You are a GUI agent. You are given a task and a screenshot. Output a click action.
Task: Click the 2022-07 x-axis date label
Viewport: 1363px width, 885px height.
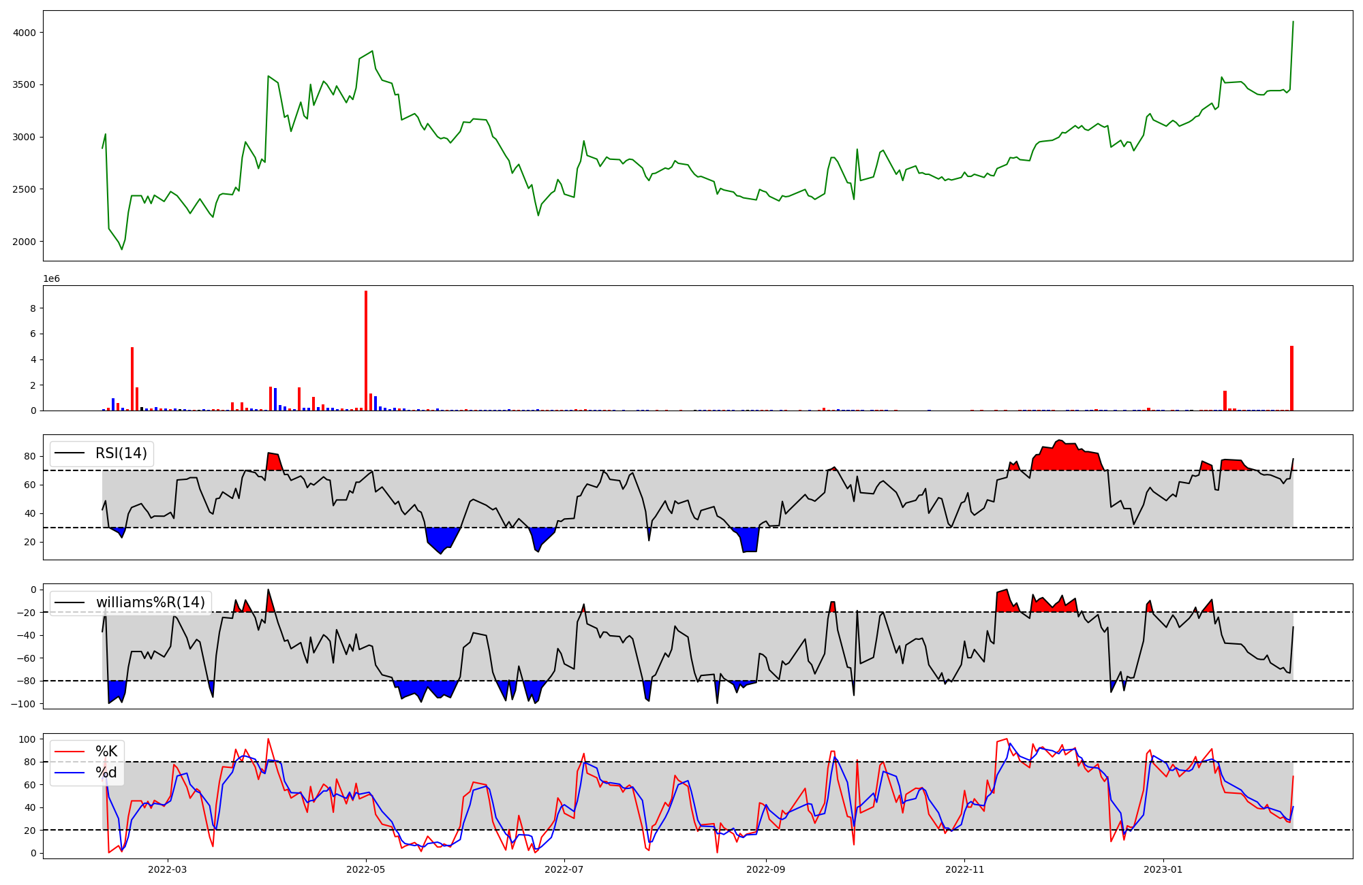(565, 869)
